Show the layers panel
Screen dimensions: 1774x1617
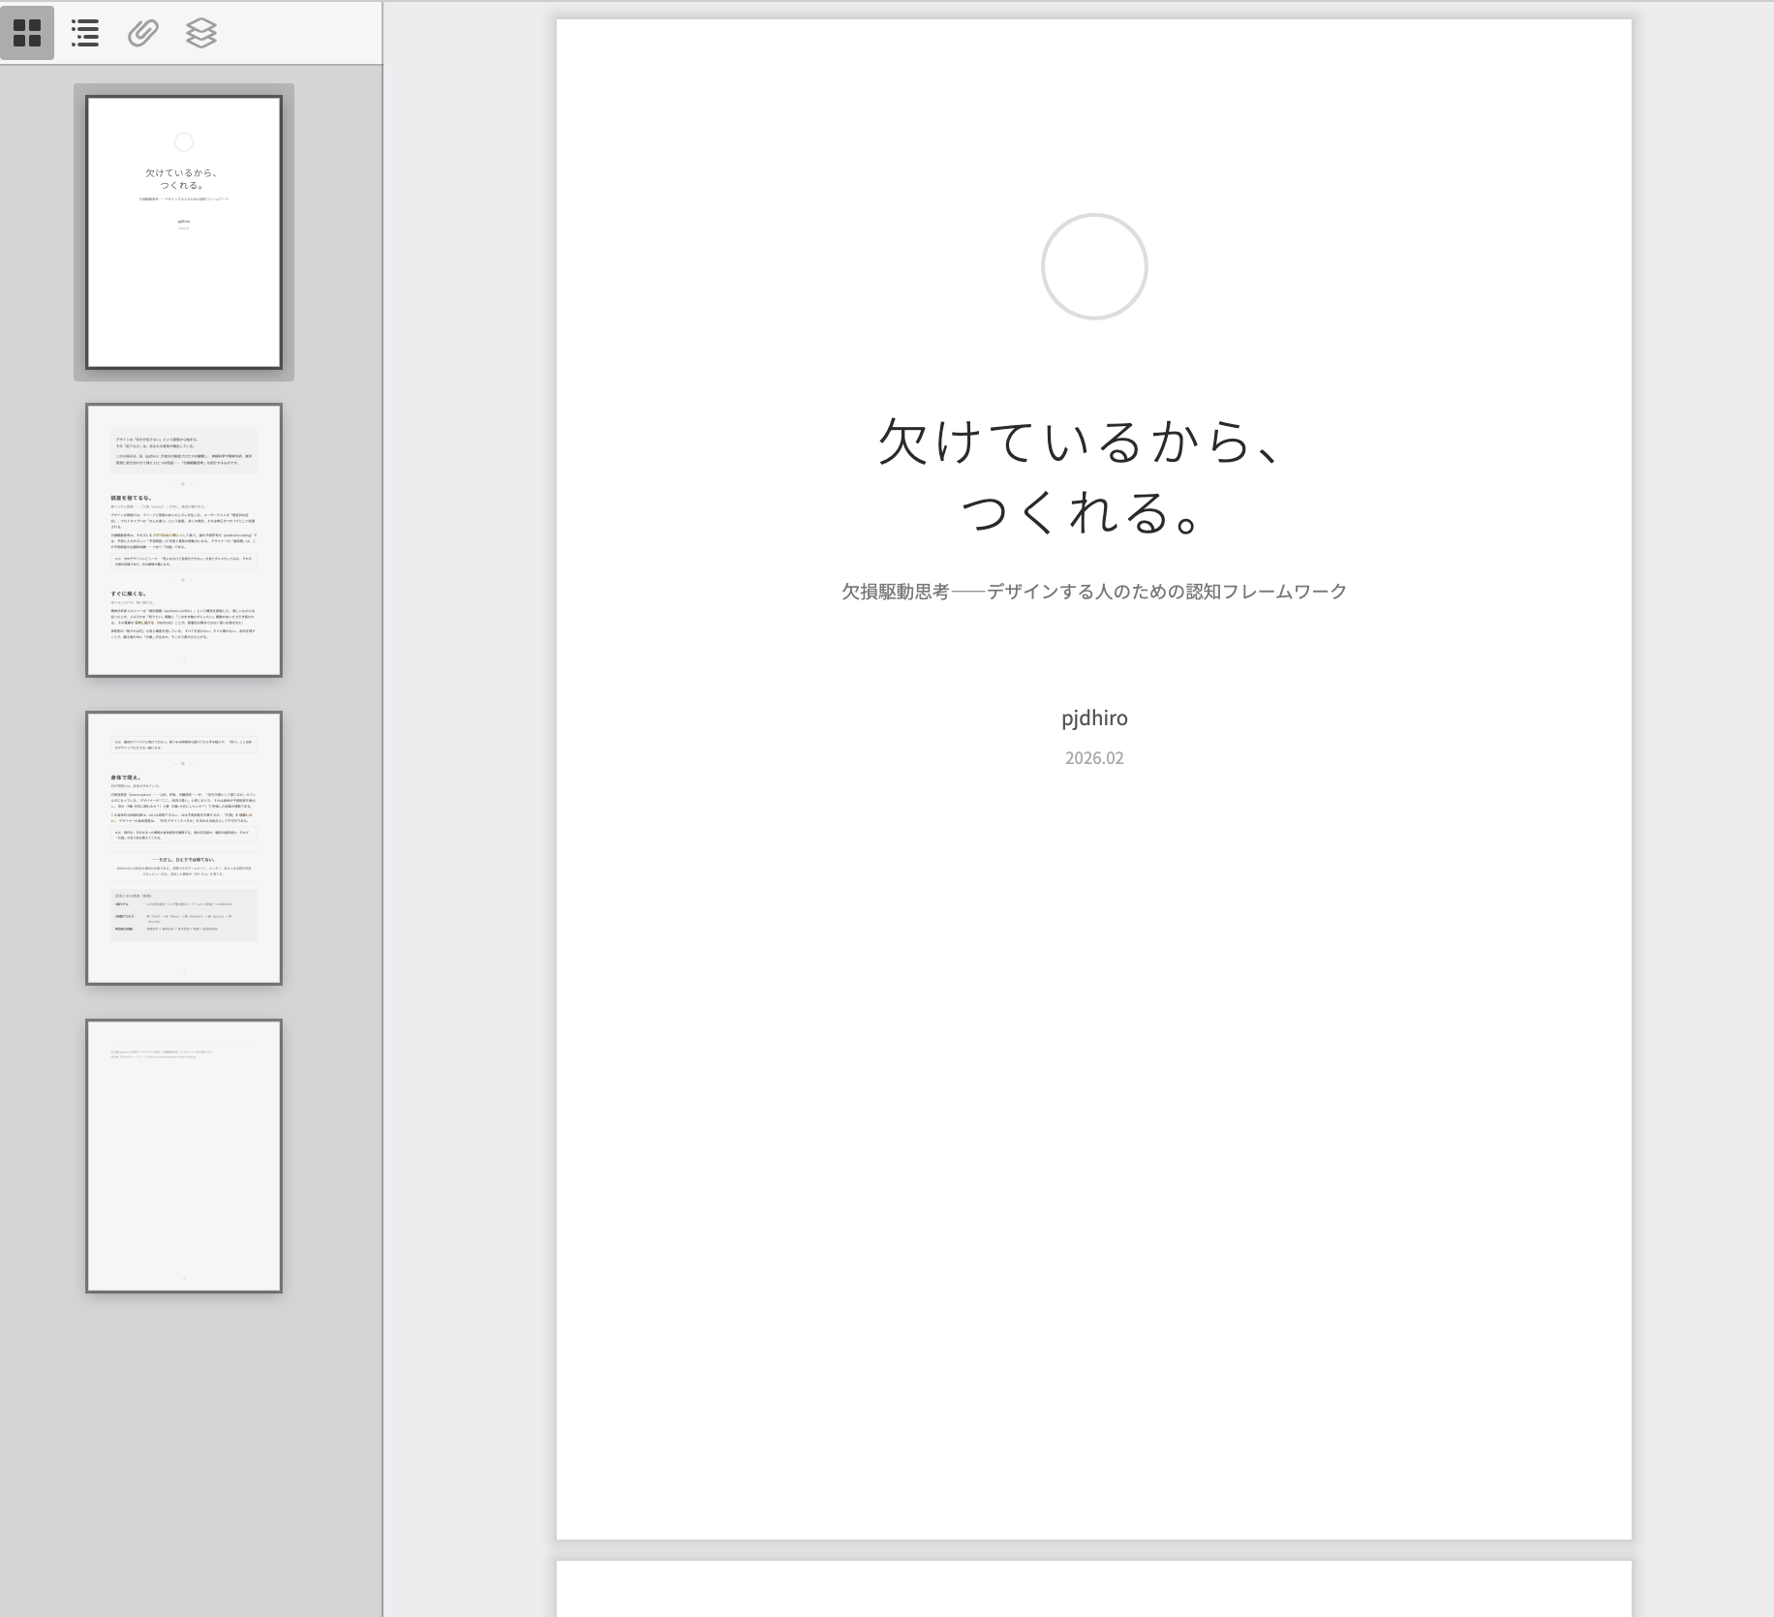pyautogui.click(x=200, y=33)
